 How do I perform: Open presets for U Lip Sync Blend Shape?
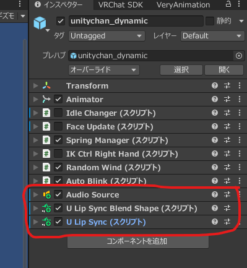(x=227, y=208)
